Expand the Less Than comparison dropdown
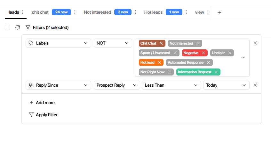Screen dimensions: 271x144 point(171,85)
